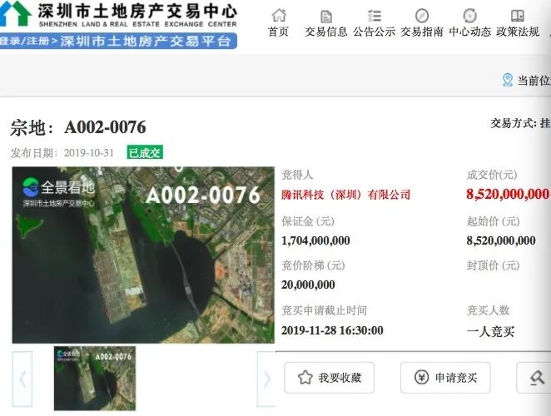Click the book icon above 政策法规

[x=518, y=16]
